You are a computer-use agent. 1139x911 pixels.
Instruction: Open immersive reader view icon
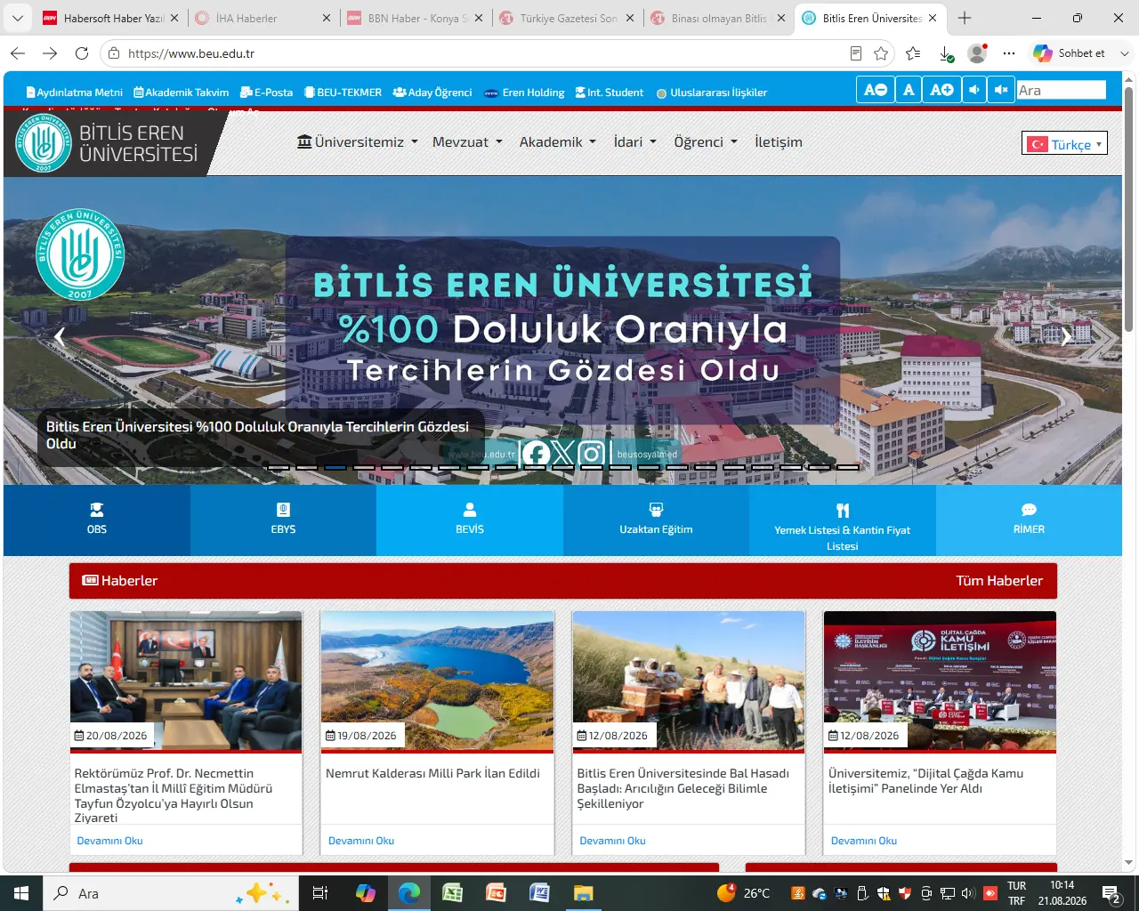[856, 53]
